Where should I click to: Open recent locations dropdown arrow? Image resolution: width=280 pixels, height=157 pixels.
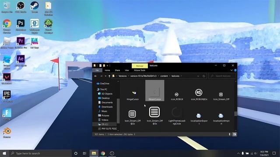(x=105, y=76)
